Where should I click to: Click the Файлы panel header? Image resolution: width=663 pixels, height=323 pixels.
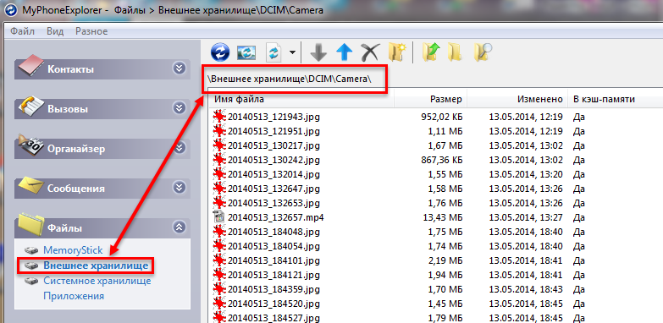click(102, 228)
